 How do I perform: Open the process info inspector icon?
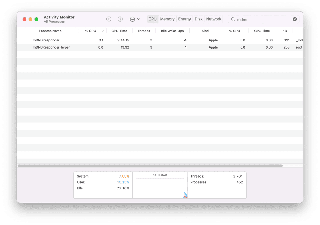[120, 19]
